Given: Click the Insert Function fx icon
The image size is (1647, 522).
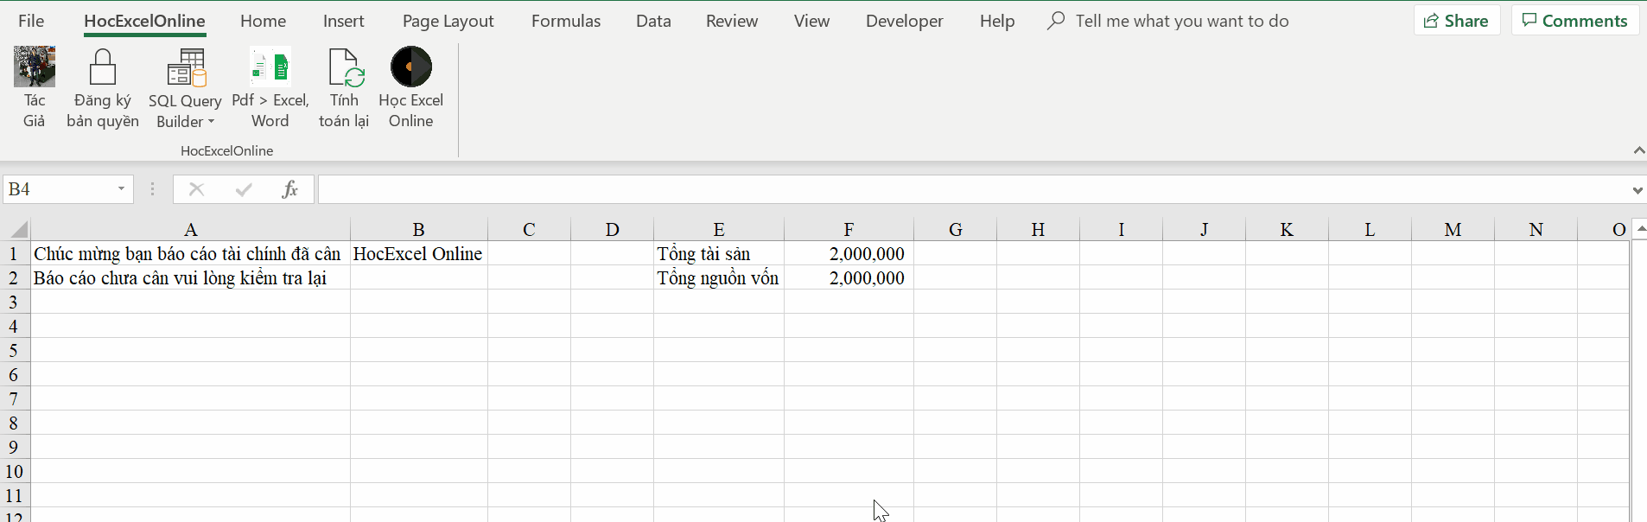Looking at the screenshot, I should (289, 189).
